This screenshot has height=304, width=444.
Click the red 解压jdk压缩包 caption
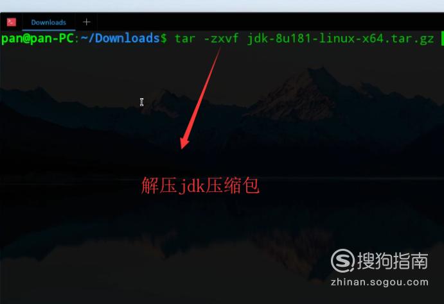coord(200,185)
